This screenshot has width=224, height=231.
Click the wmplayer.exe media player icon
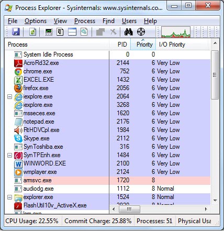[18, 172]
